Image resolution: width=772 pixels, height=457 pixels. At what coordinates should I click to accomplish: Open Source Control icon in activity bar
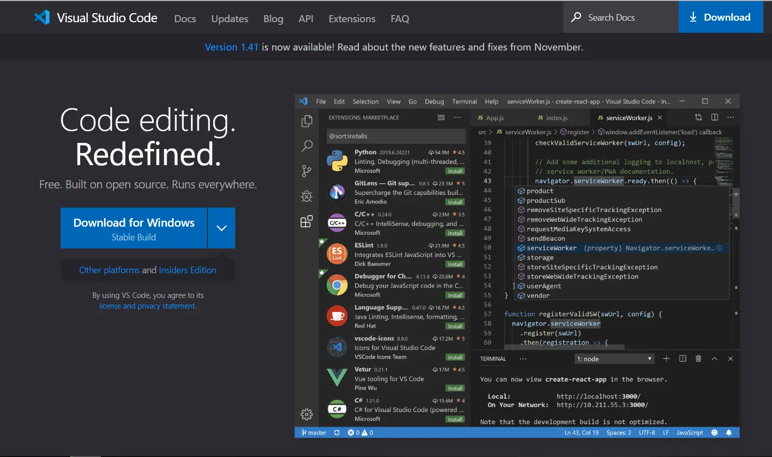306,171
